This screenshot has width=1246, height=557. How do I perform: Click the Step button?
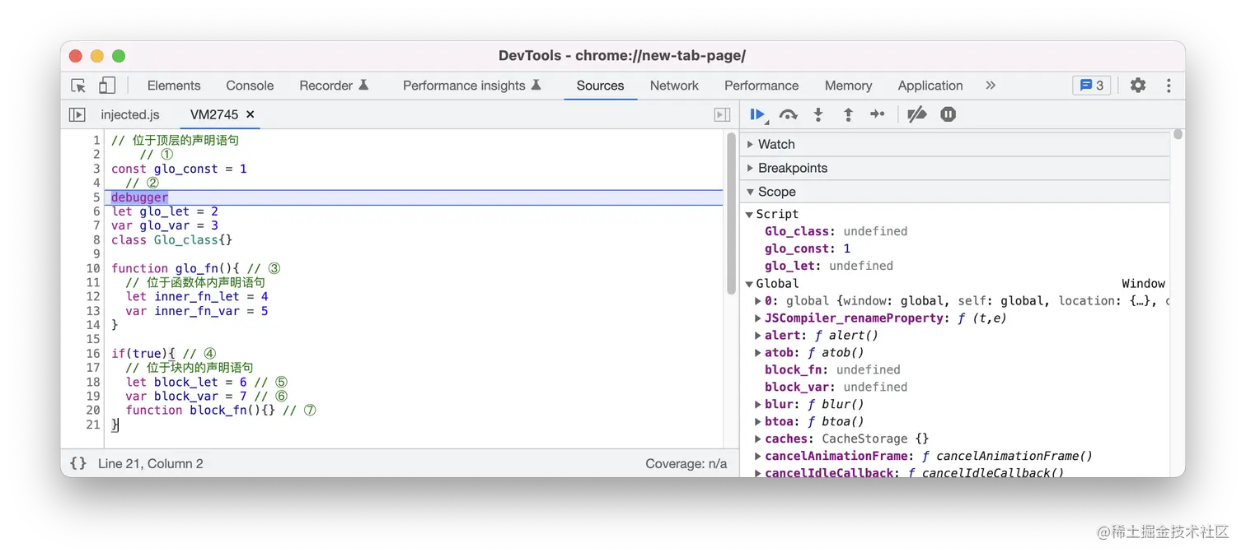[878, 114]
